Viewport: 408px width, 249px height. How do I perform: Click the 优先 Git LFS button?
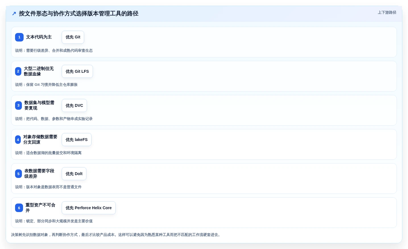[77, 71]
